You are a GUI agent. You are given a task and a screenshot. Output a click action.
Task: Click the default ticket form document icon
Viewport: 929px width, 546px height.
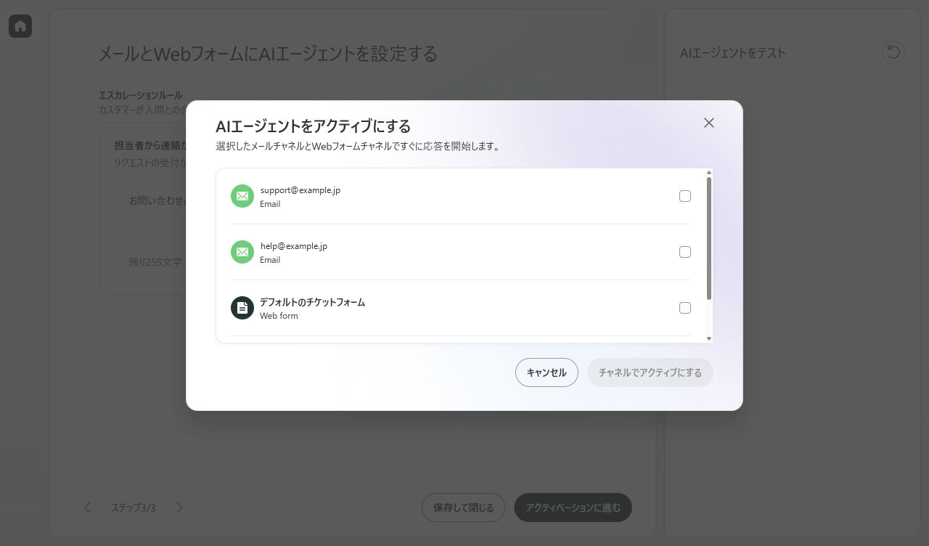point(242,308)
